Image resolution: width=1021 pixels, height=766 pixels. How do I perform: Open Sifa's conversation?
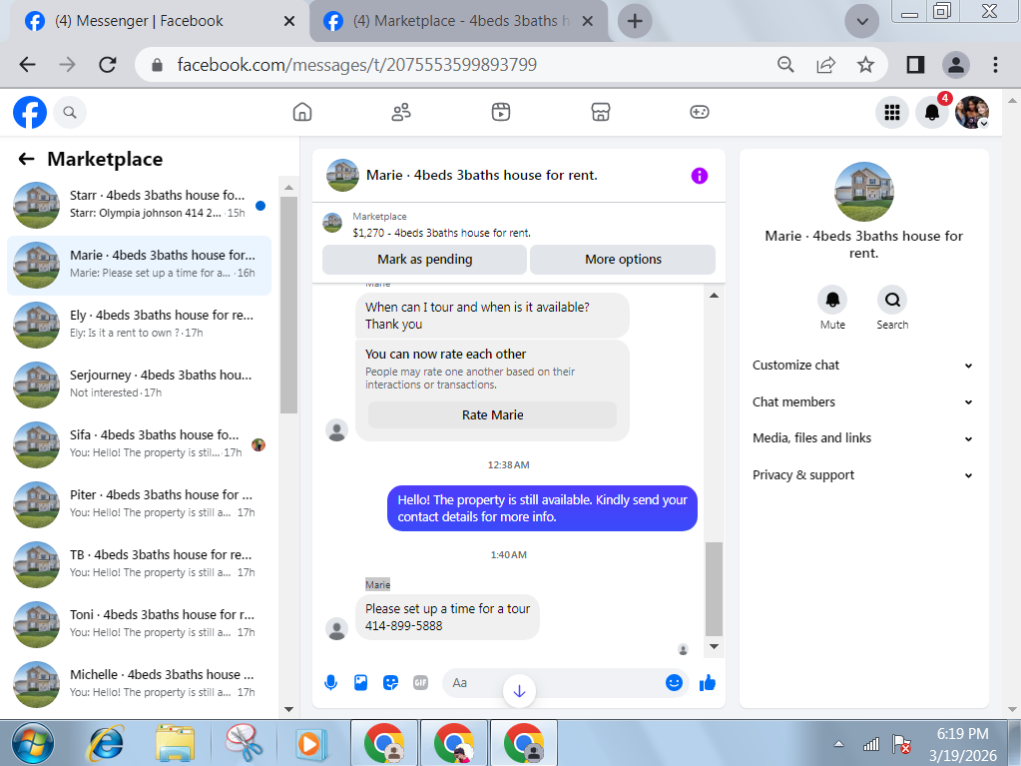[140, 444]
